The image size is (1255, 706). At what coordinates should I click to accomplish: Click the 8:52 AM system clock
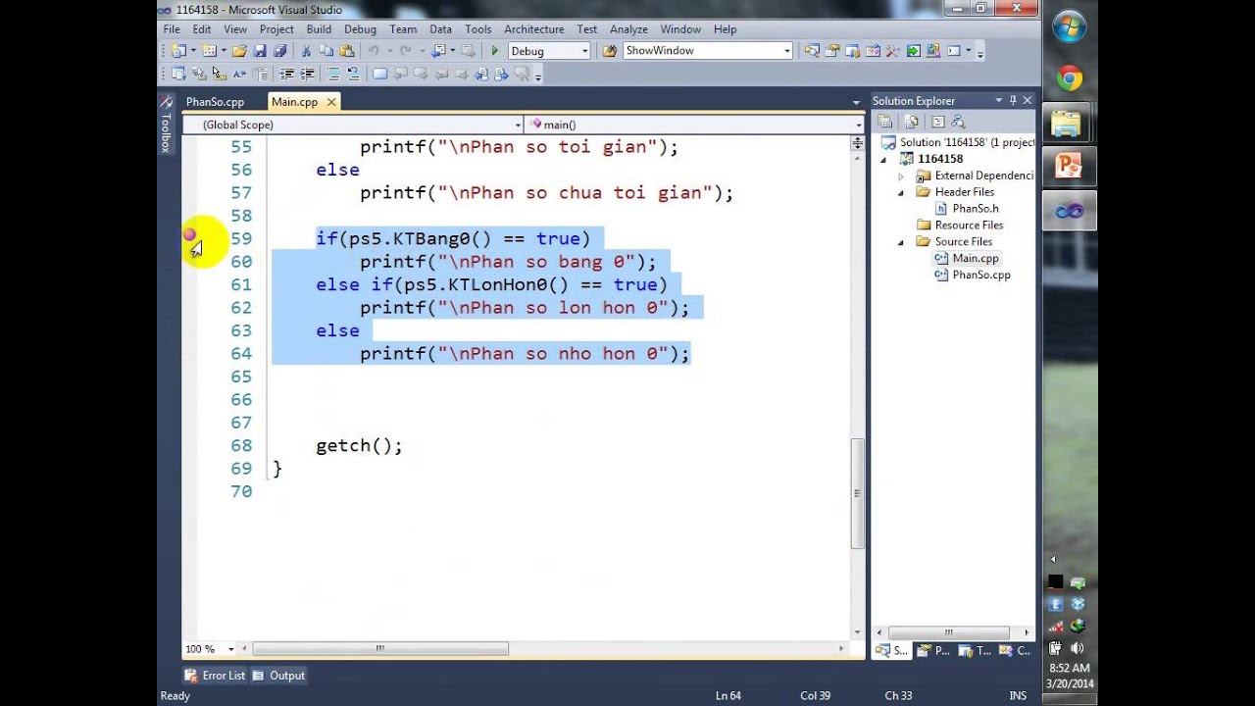[1069, 668]
